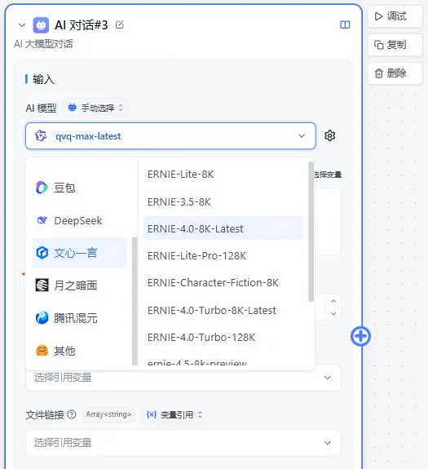428x469 pixels.
Task: Click the 调试 debug button
Action: pos(395,16)
